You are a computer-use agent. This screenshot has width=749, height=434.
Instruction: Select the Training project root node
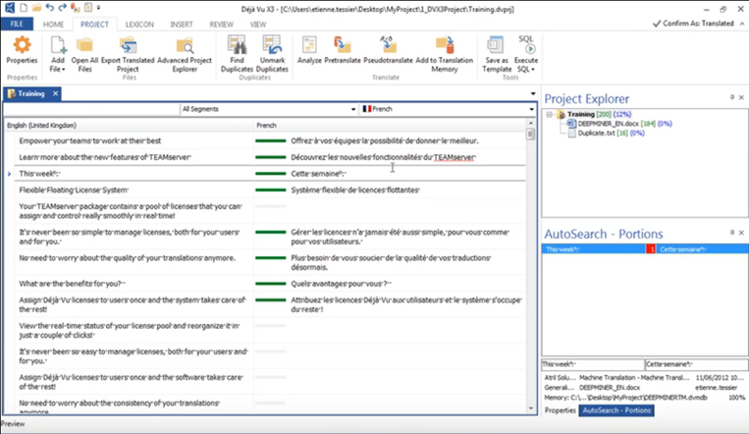click(581, 114)
